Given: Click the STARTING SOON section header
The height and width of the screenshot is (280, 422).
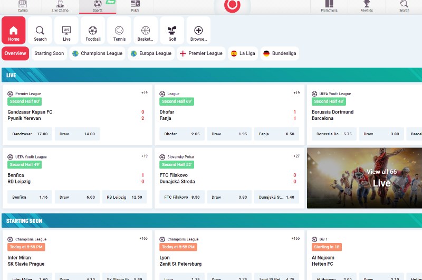Looking at the screenshot, I should coord(212,221).
